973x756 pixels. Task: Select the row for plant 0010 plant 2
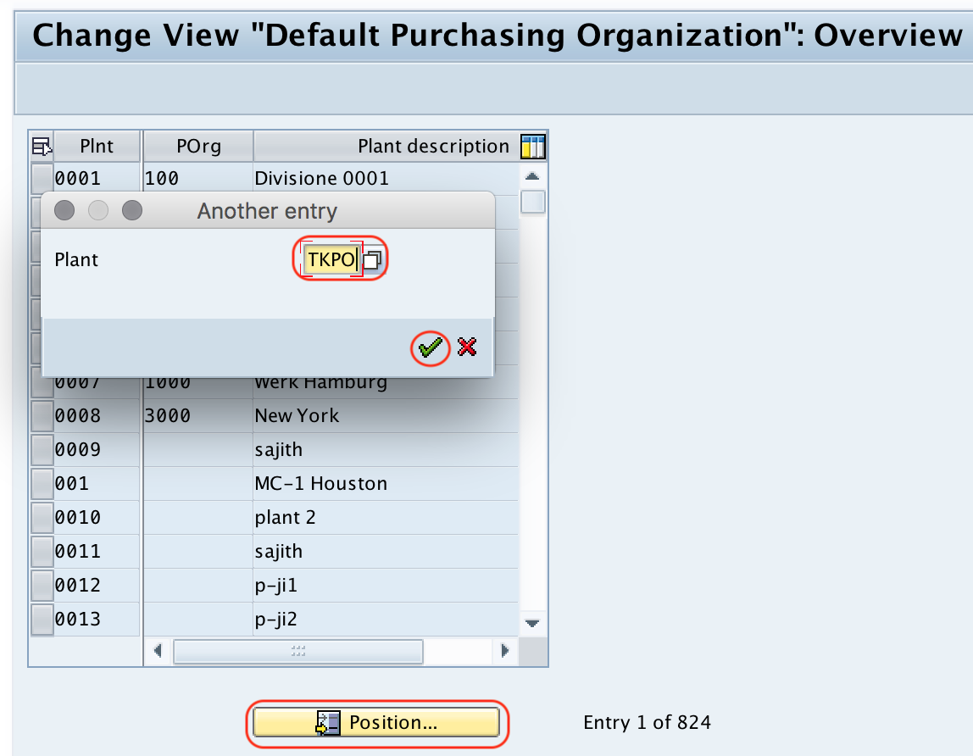pyautogui.click(x=41, y=517)
